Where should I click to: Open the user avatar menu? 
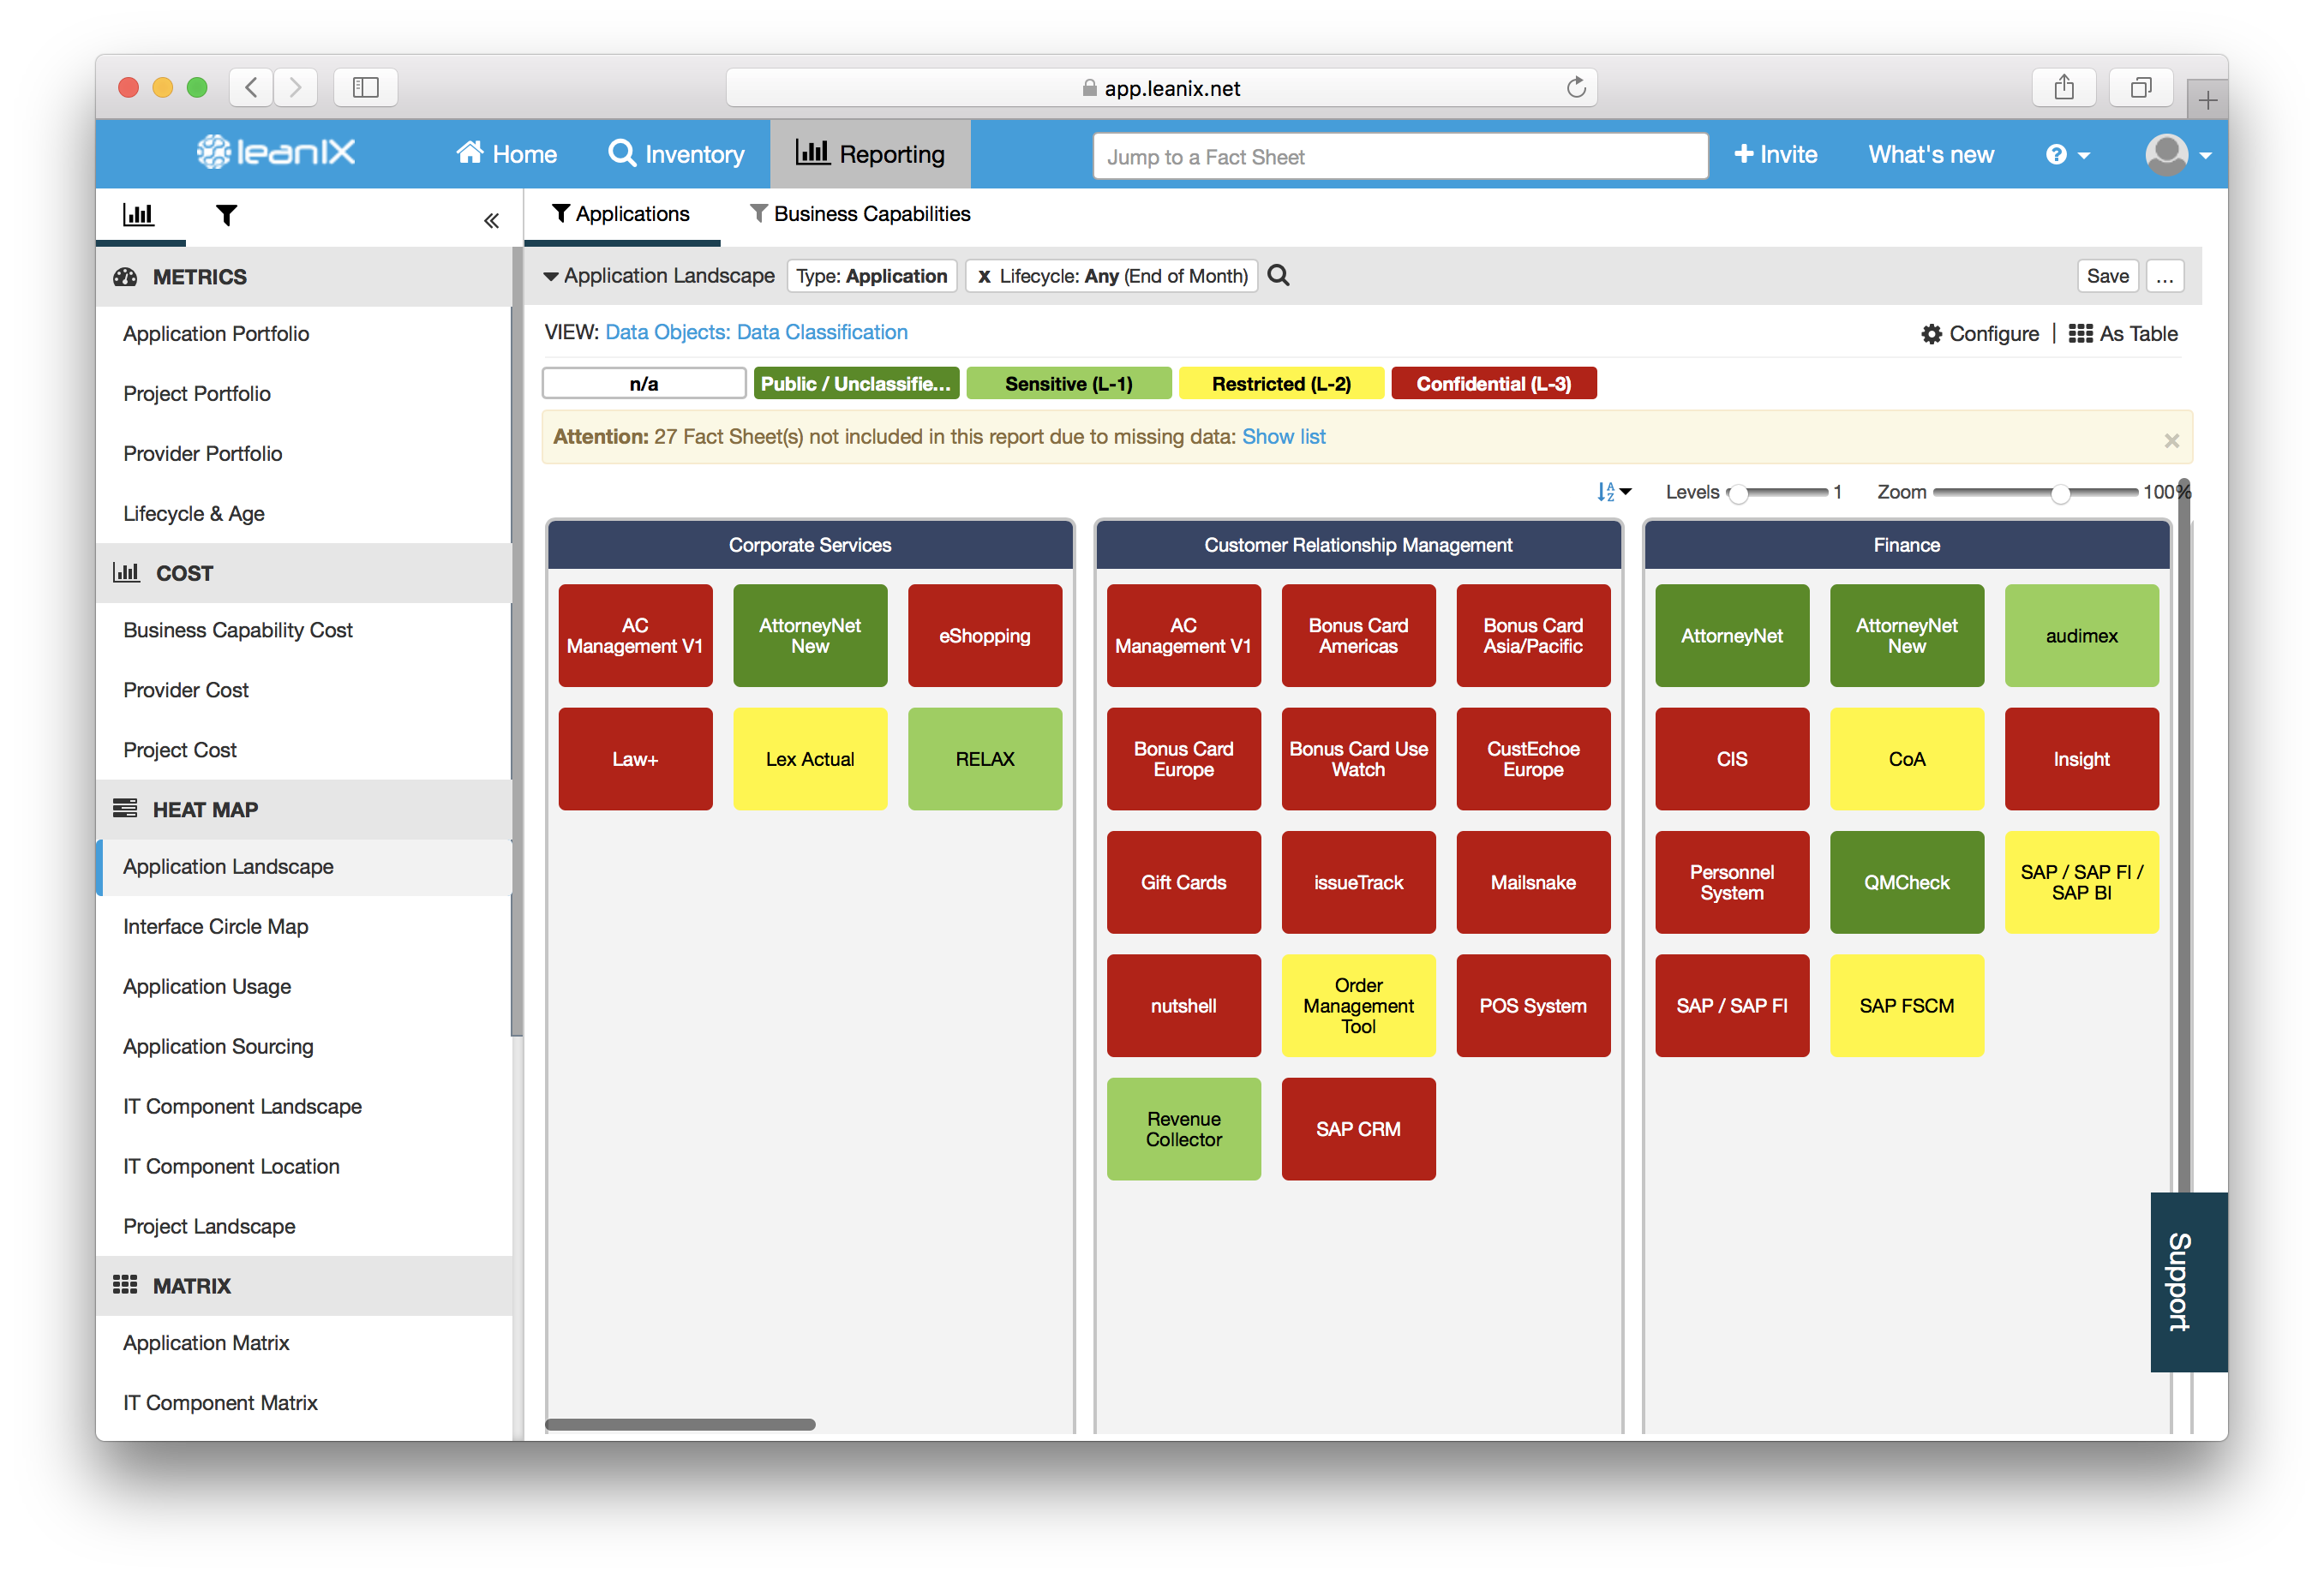[2178, 155]
